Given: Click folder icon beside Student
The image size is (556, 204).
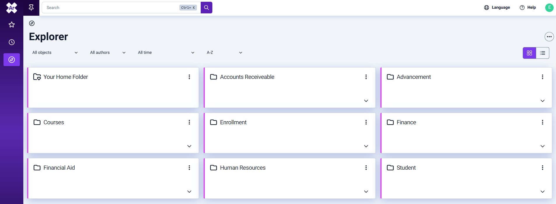Looking at the screenshot, I should click(390, 168).
